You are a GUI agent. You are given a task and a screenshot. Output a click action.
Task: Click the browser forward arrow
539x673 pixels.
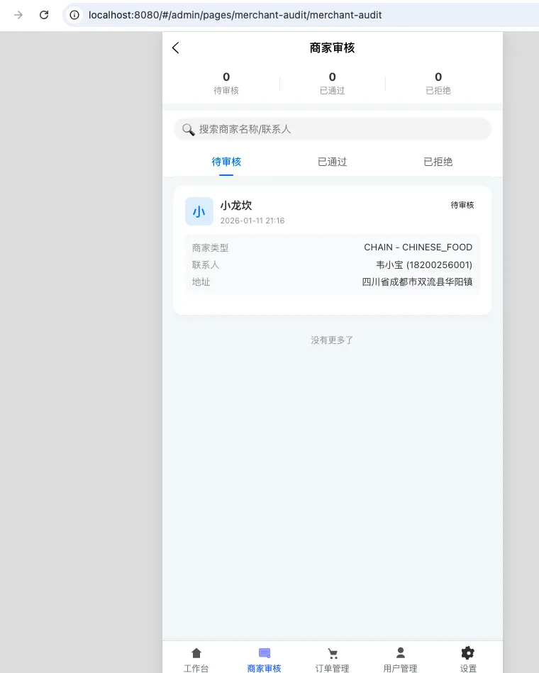tap(18, 14)
